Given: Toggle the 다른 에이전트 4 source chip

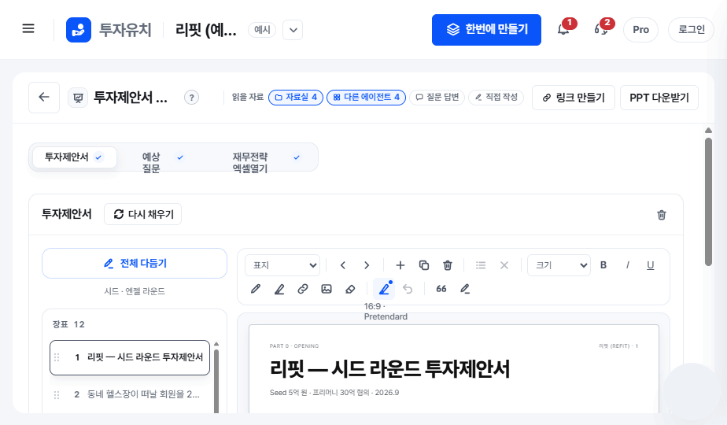Looking at the screenshot, I should [367, 98].
